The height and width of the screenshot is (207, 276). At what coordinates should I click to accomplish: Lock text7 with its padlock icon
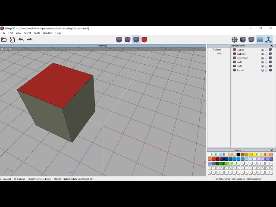click(267, 66)
